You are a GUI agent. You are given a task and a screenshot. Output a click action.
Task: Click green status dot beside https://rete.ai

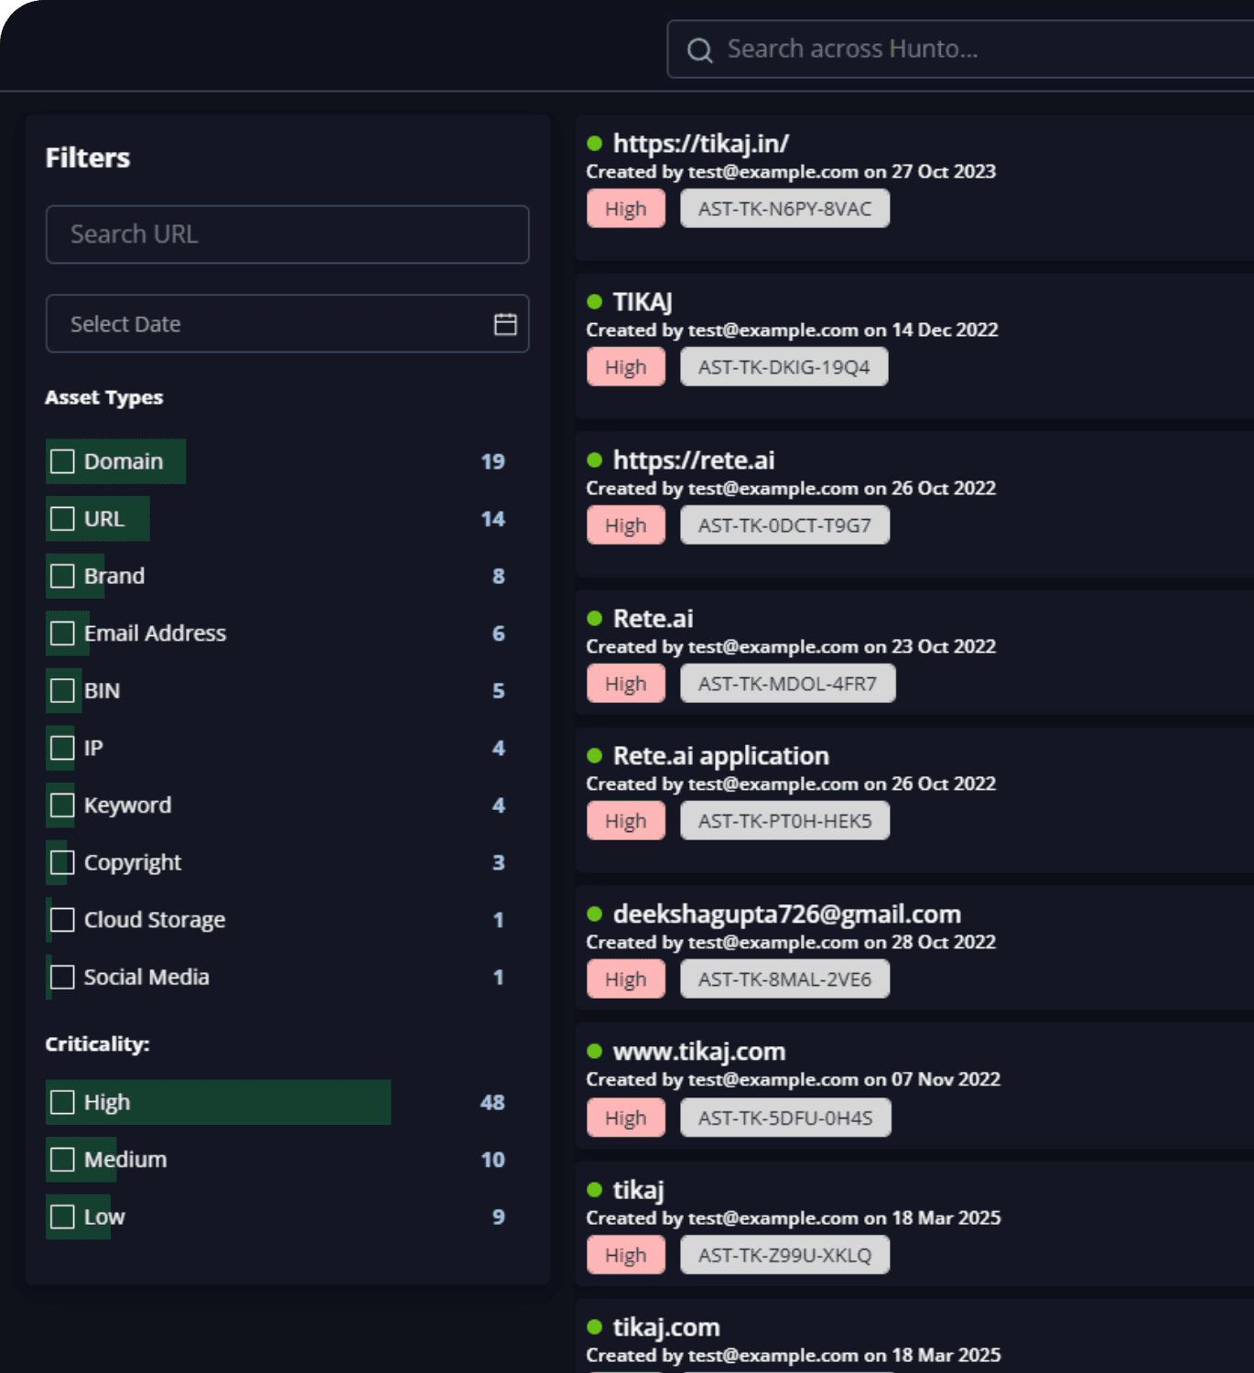pyautogui.click(x=594, y=459)
